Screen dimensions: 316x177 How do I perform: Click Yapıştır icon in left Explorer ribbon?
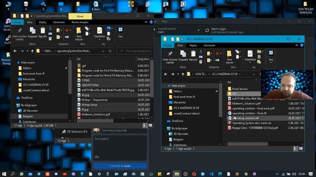click(43, 30)
